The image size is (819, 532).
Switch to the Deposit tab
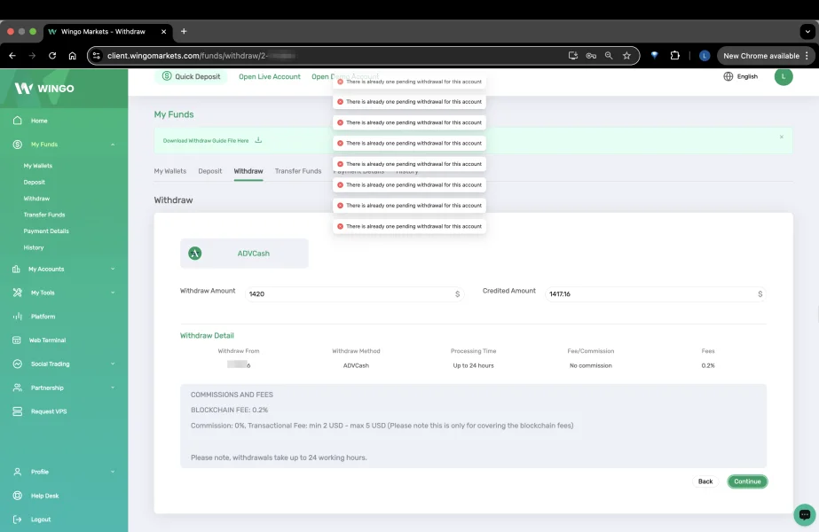[210, 171]
